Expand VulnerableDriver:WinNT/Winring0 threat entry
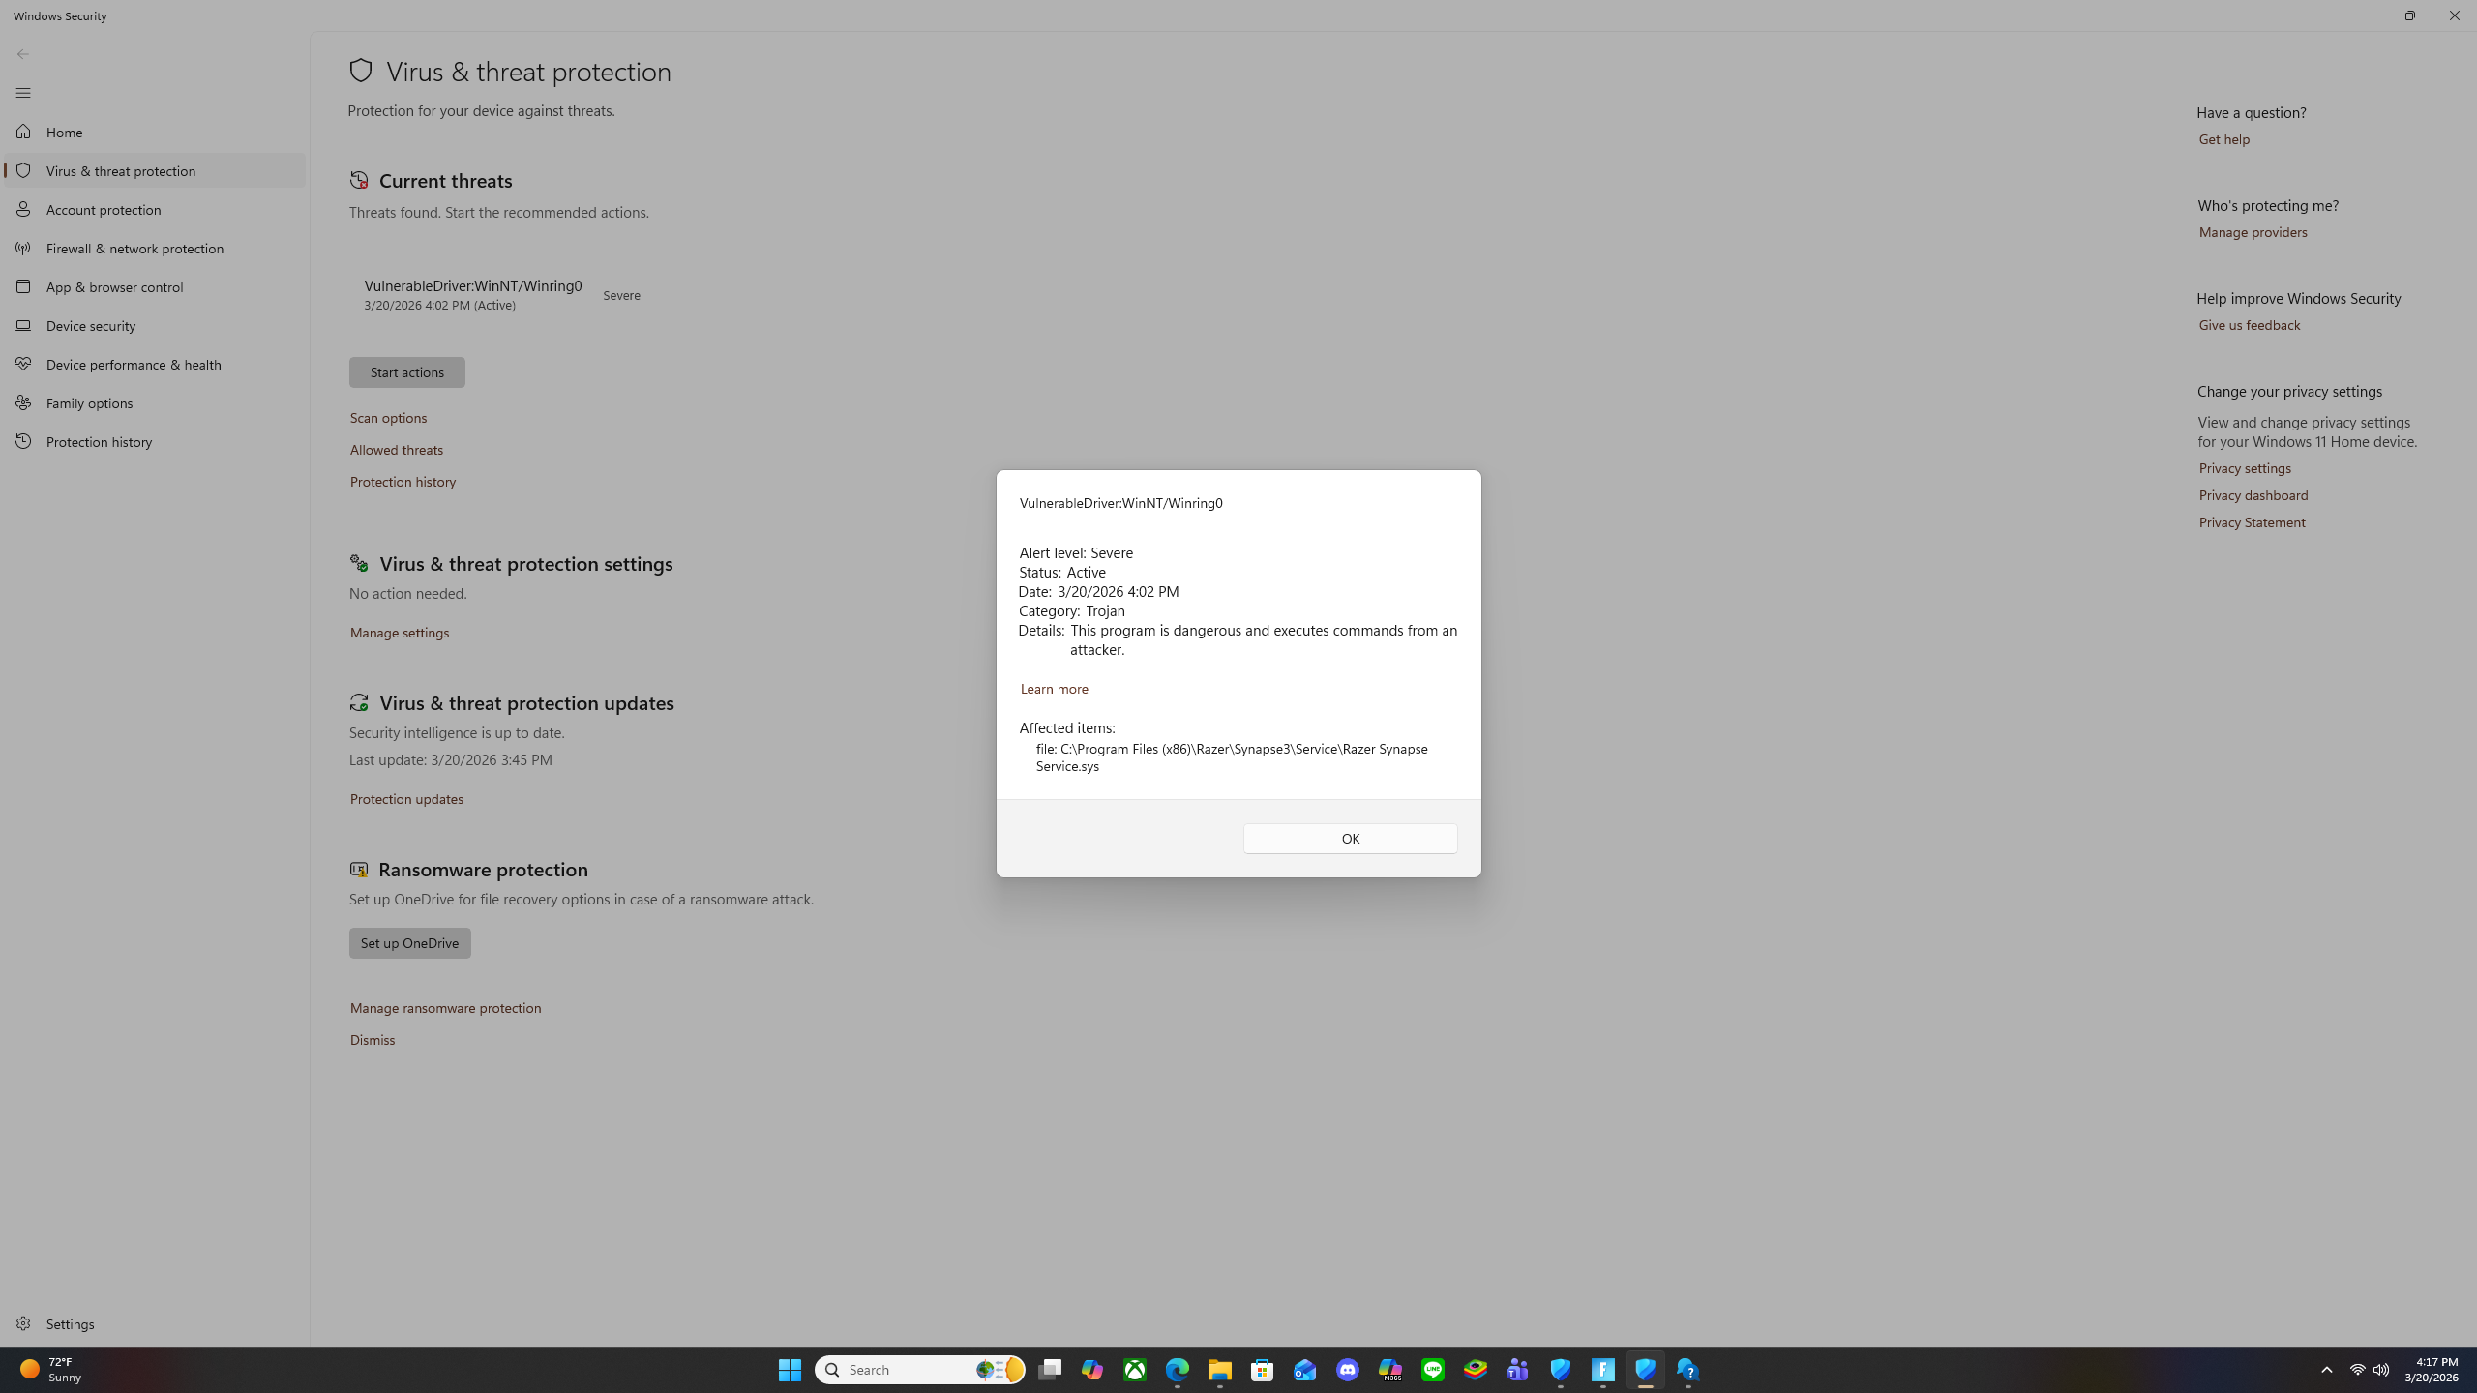This screenshot has height=1393, width=2477. click(x=473, y=294)
